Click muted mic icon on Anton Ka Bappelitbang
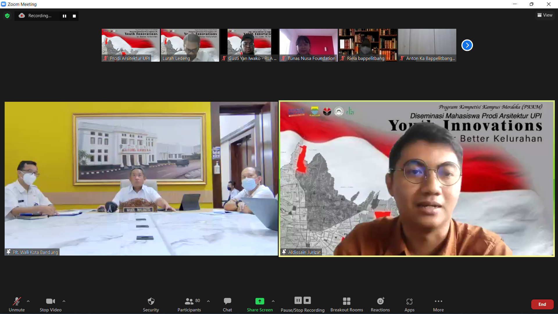 (x=402, y=58)
